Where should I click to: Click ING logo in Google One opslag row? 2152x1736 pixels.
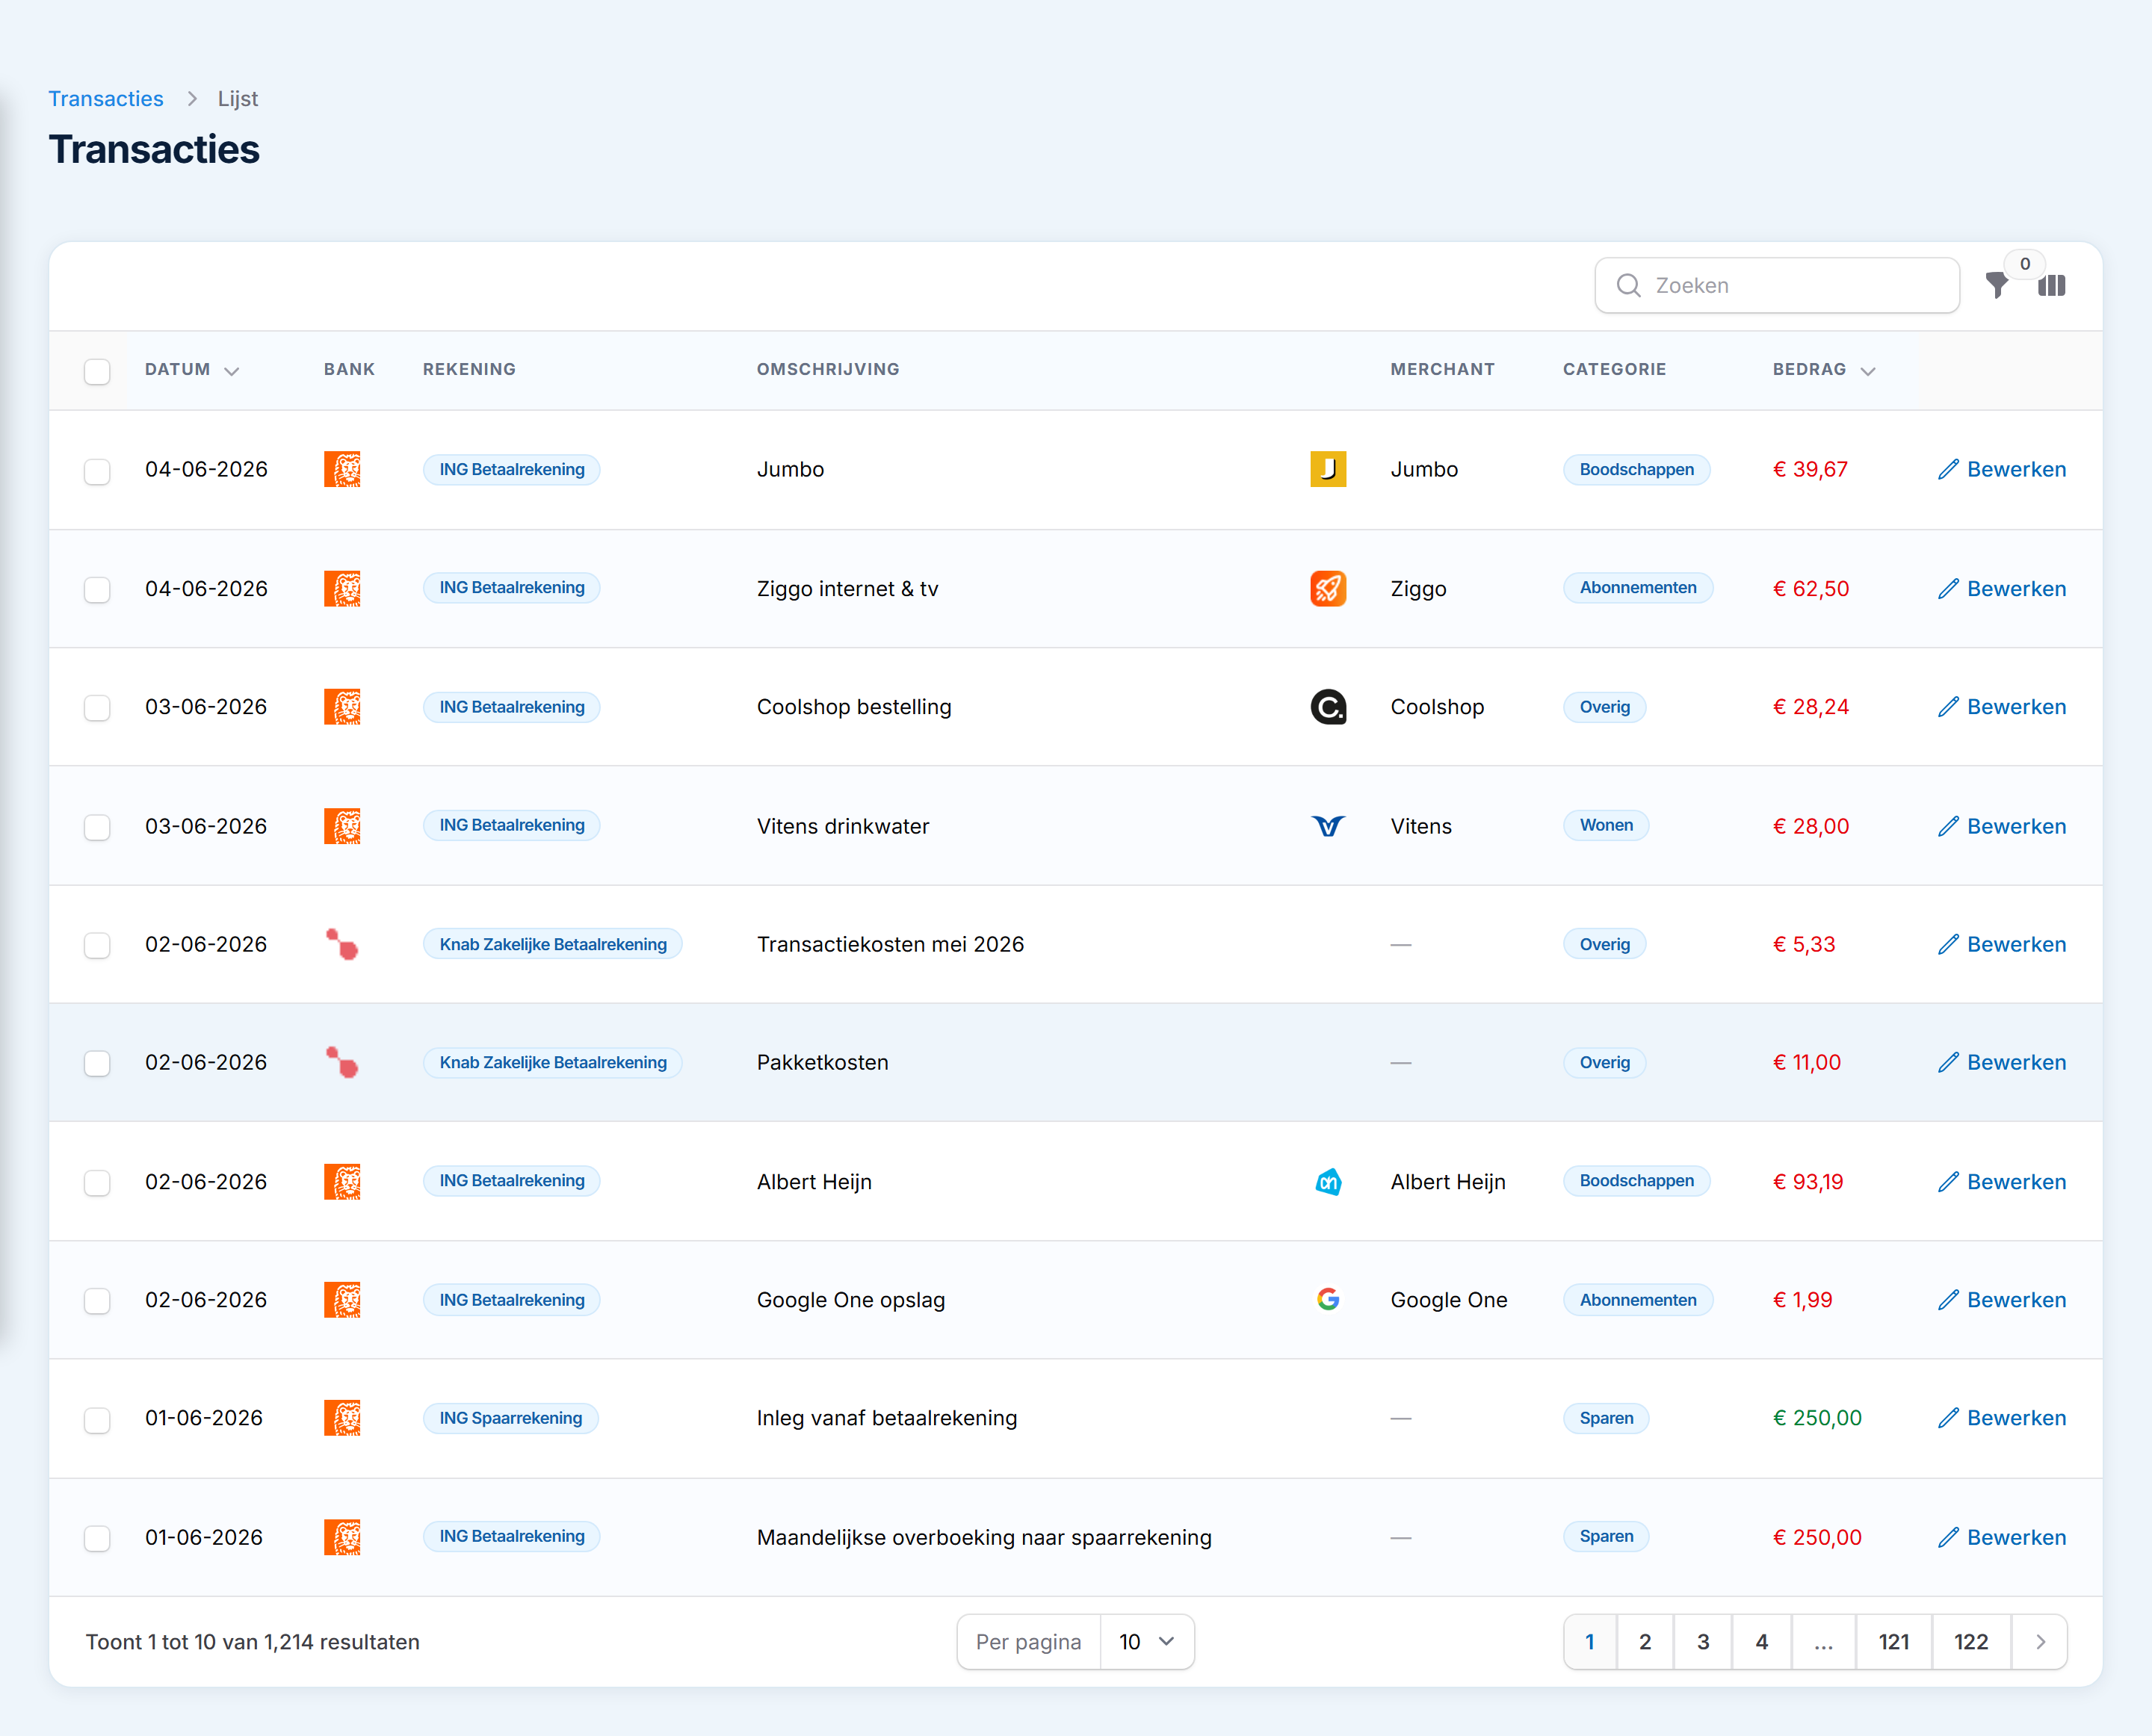point(342,1300)
